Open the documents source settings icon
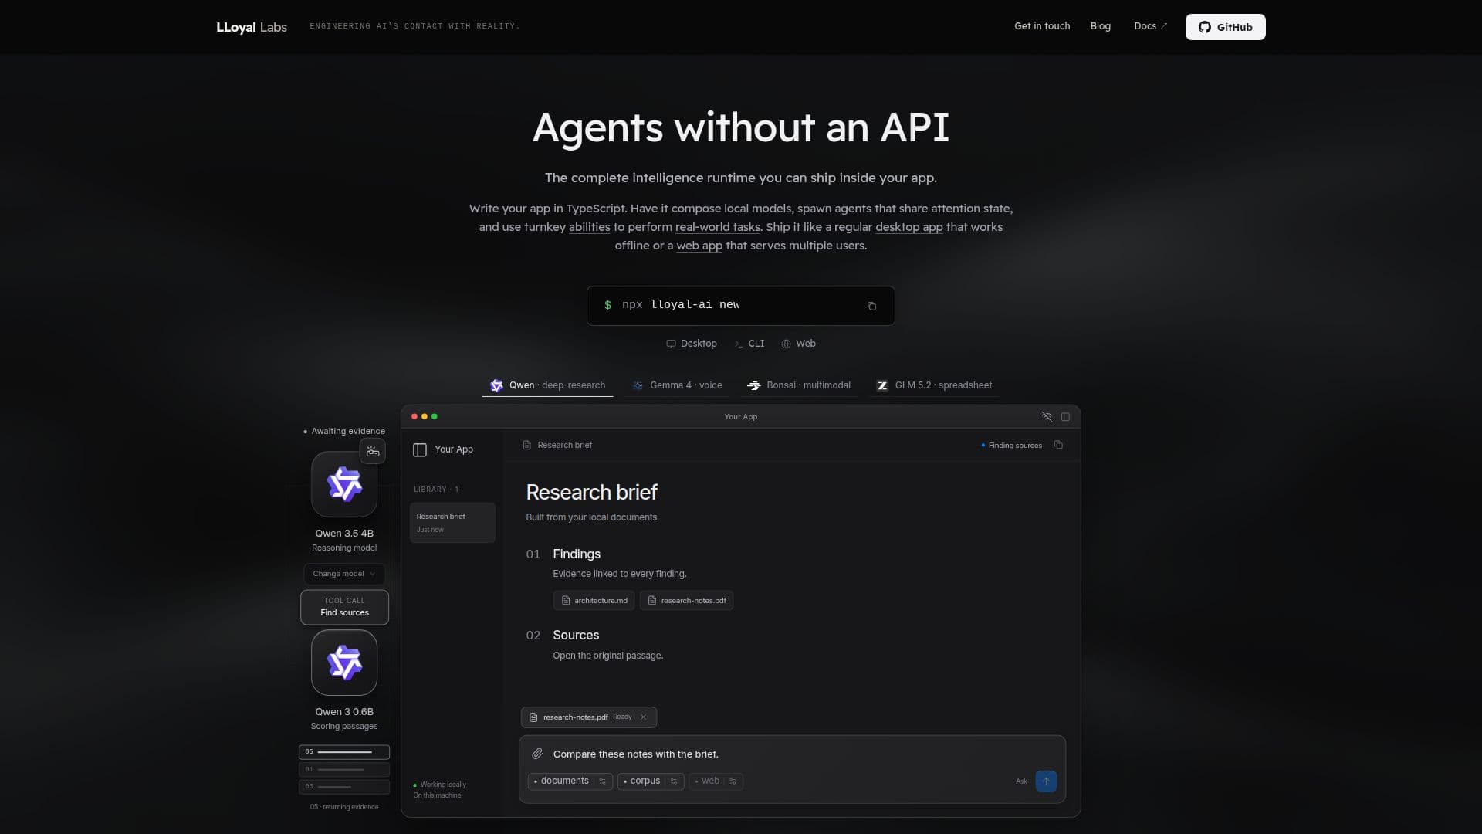Viewport: 1482px width, 834px height. (x=602, y=781)
